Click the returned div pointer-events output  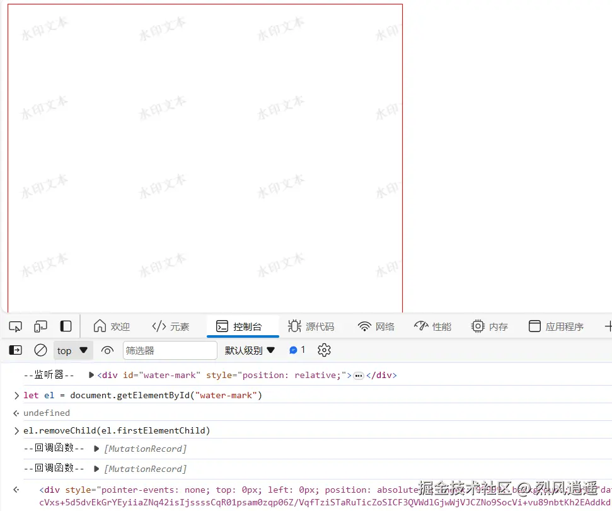(x=325, y=496)
